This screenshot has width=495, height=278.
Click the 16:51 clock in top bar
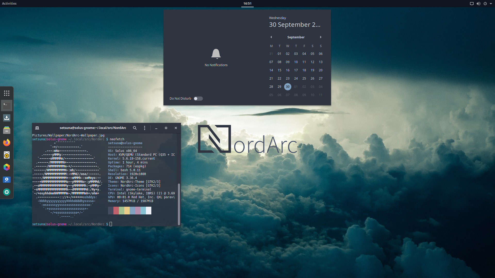247,4
